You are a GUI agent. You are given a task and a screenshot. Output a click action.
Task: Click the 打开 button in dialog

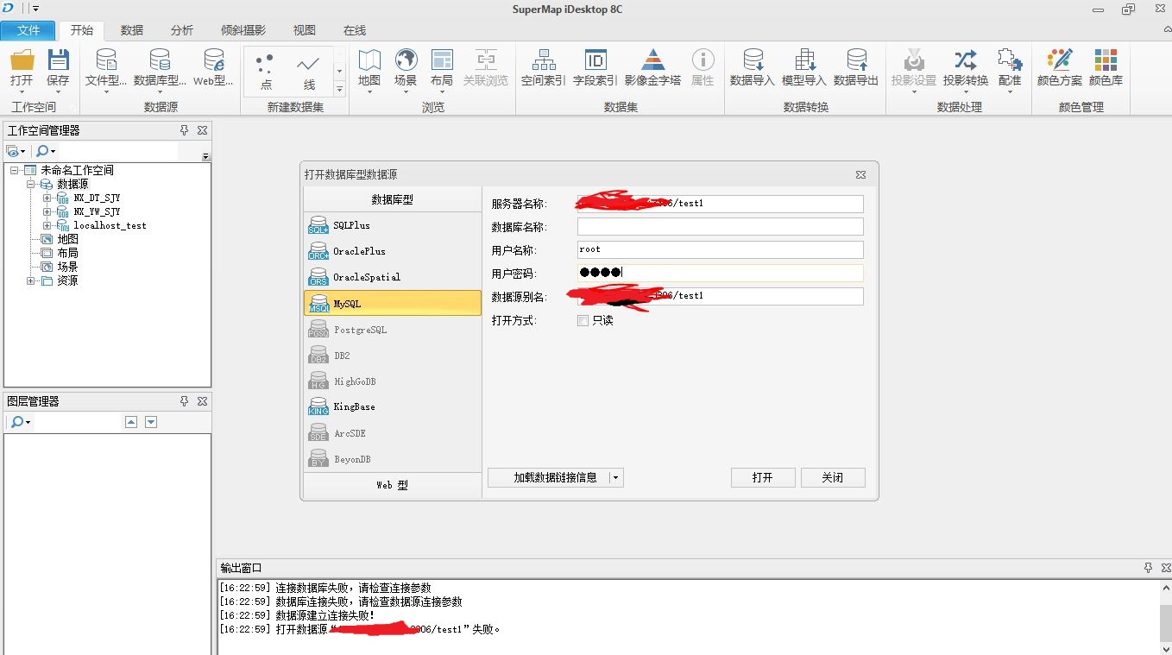tap(763, 477)
